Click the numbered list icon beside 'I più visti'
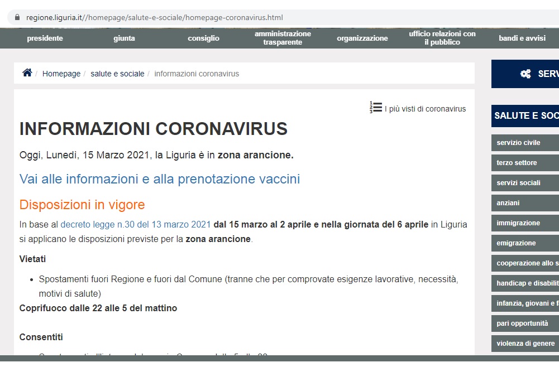Viewport: 559px width, 372px height. [376, 107]
